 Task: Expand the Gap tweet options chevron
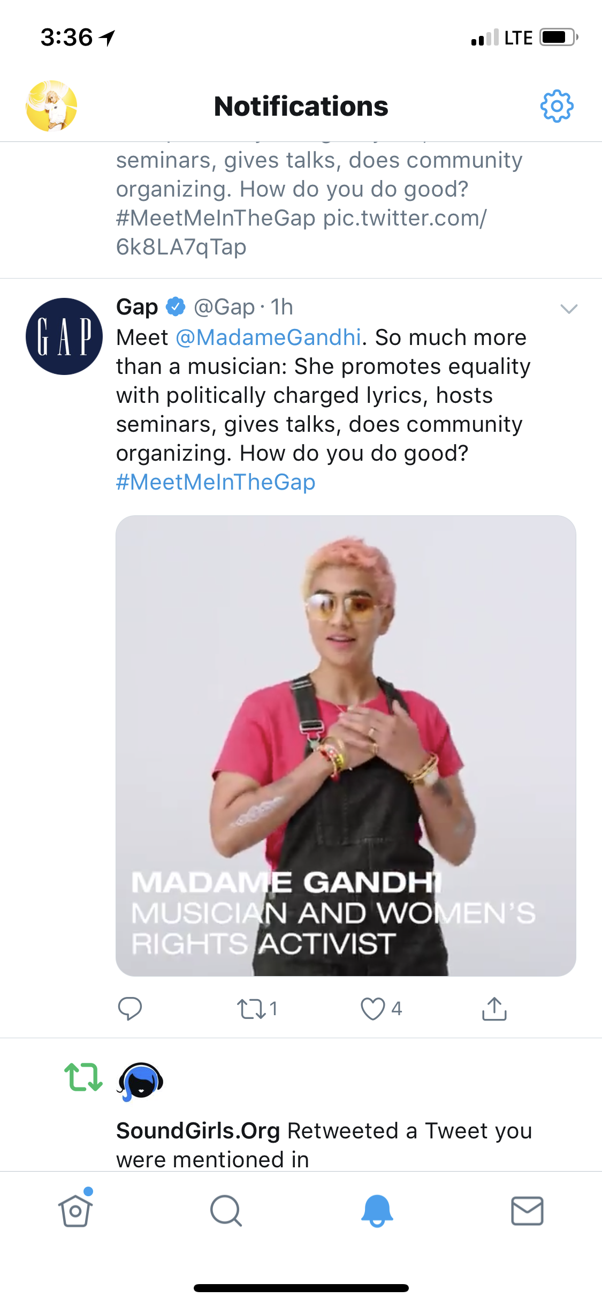pyautogui.click(x=568, y=309)
